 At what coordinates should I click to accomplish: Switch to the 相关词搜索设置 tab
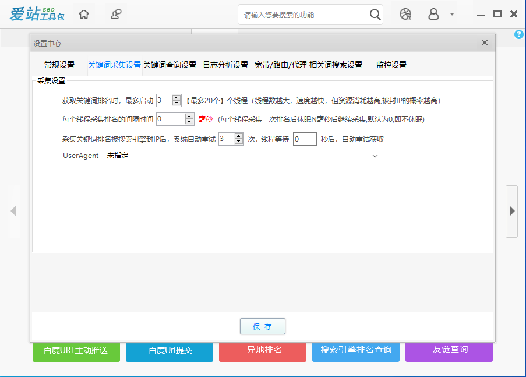336,65
